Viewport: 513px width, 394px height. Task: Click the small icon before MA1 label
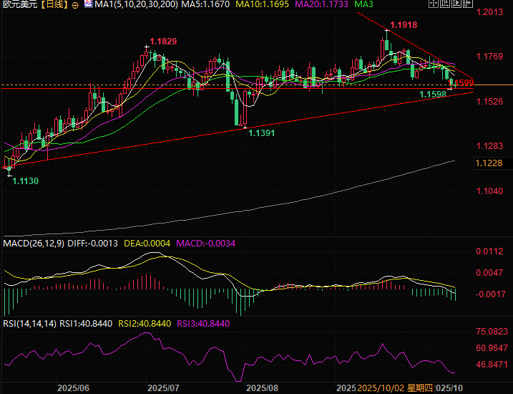[88, 5]
